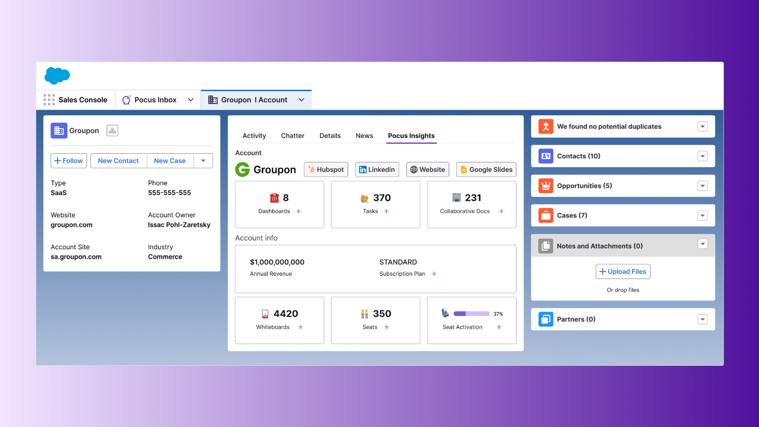759x427 pixels.
Task: Toggle Follow on the Groupon account
Action: tap(68, 160)
